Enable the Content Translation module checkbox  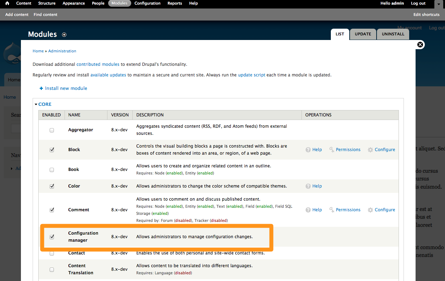coord(52,270)
